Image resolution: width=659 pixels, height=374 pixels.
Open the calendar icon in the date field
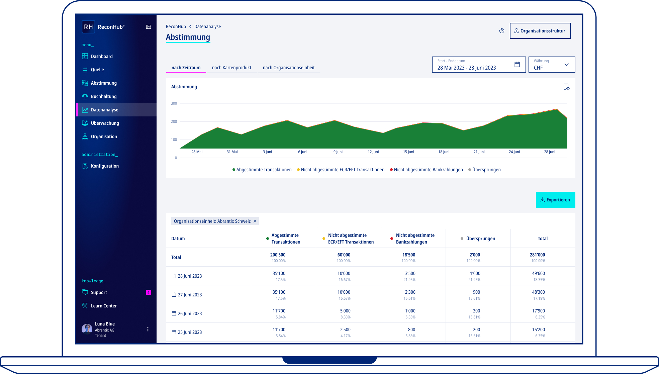517,65
